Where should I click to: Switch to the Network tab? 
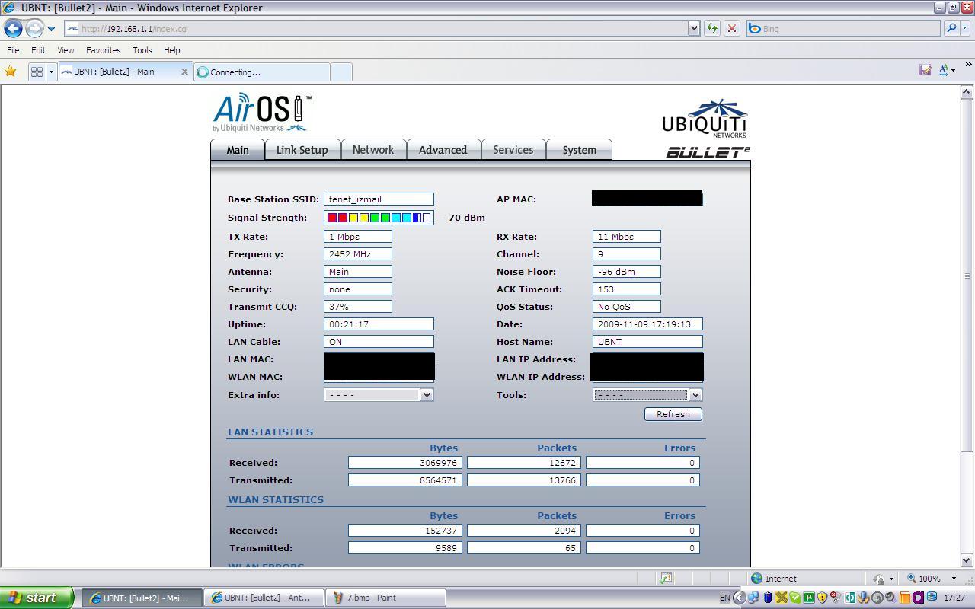[373, 150]
